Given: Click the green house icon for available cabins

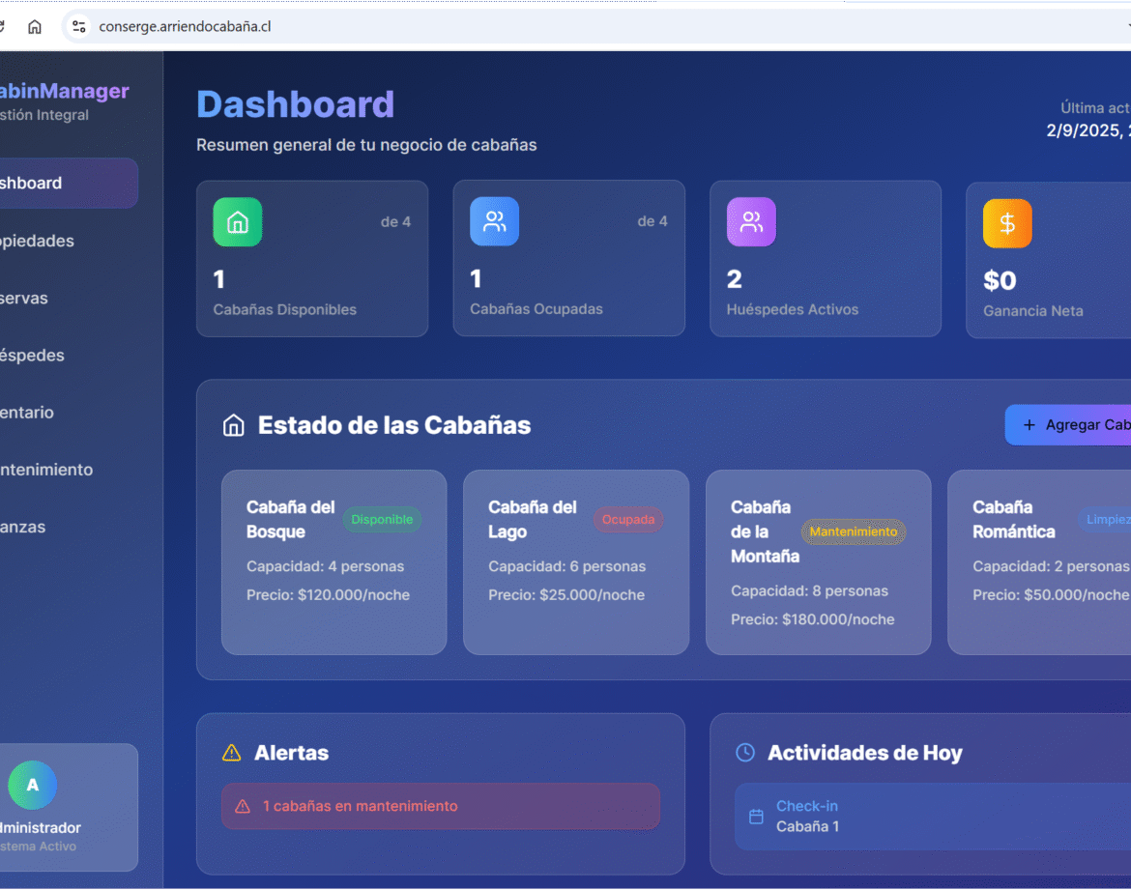Looking at the screenshot, I should 238,222.
